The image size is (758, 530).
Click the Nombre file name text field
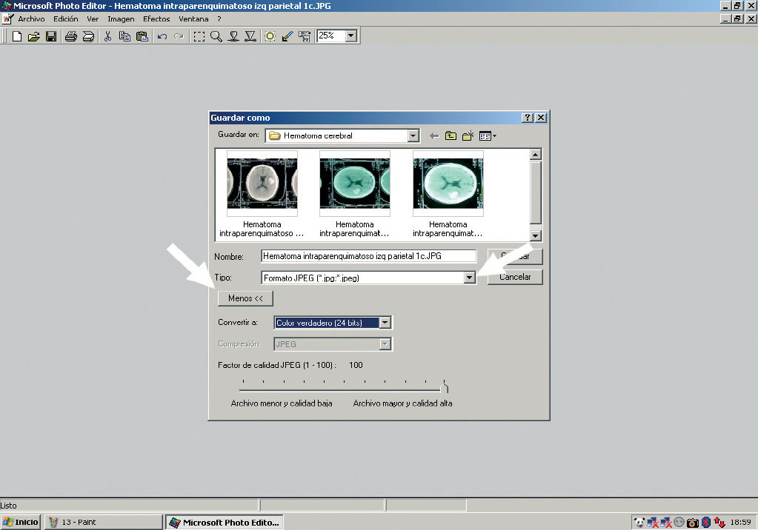tap(368, 256)
